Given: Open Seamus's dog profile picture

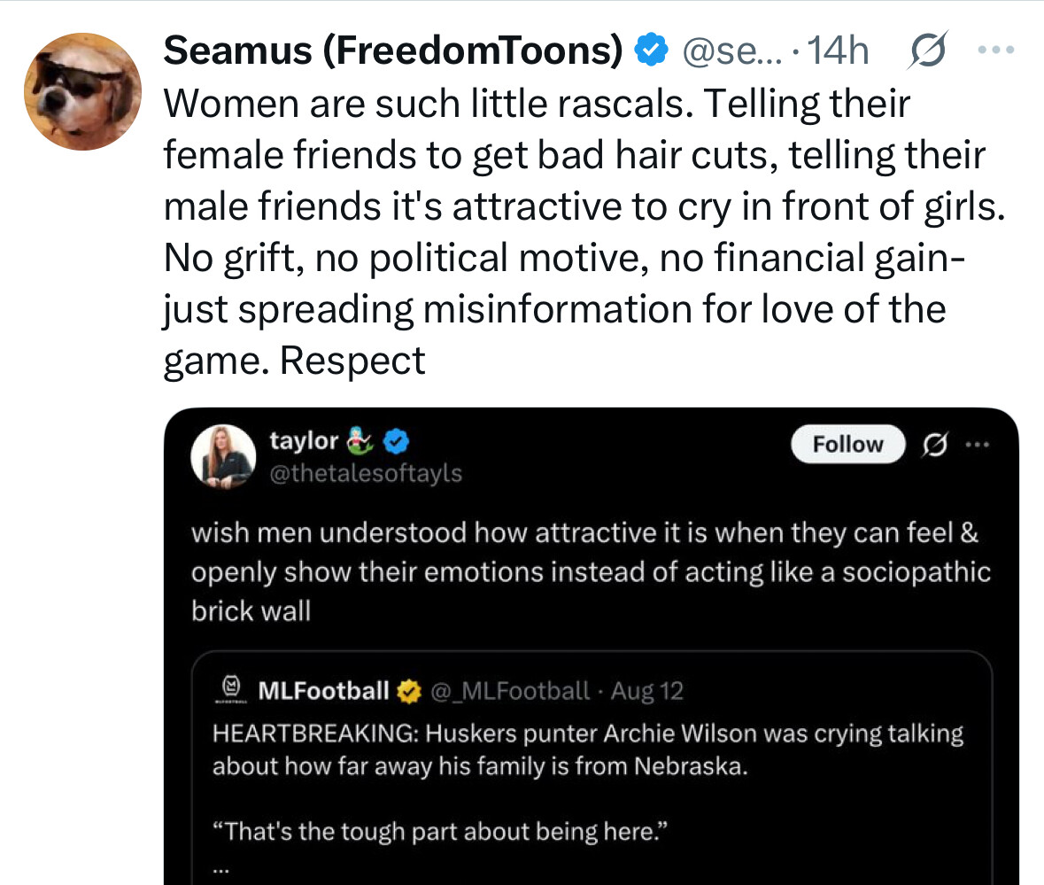Looking at the screenshot, I should 82,91.
